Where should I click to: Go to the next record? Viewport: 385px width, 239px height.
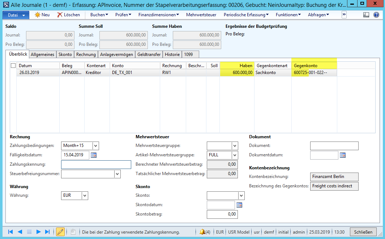tap(38, 232)
